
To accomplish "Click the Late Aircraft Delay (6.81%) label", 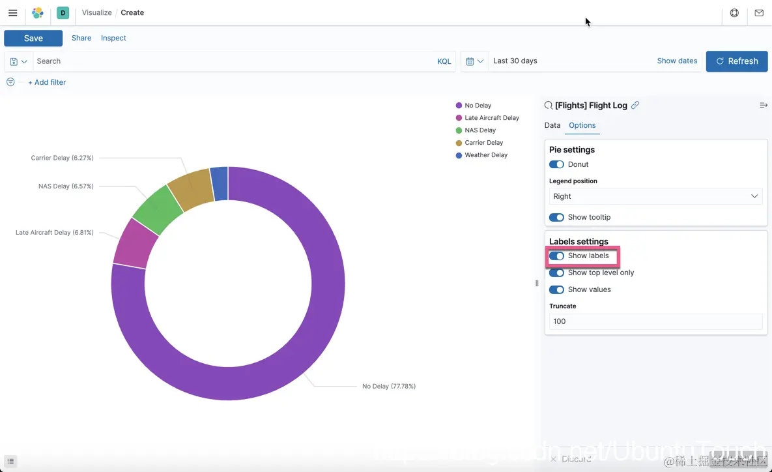I will click(x=55, y=233).
